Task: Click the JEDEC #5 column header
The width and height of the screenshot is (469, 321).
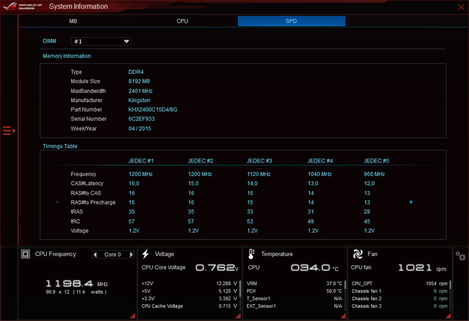Action: coord(377,160)
